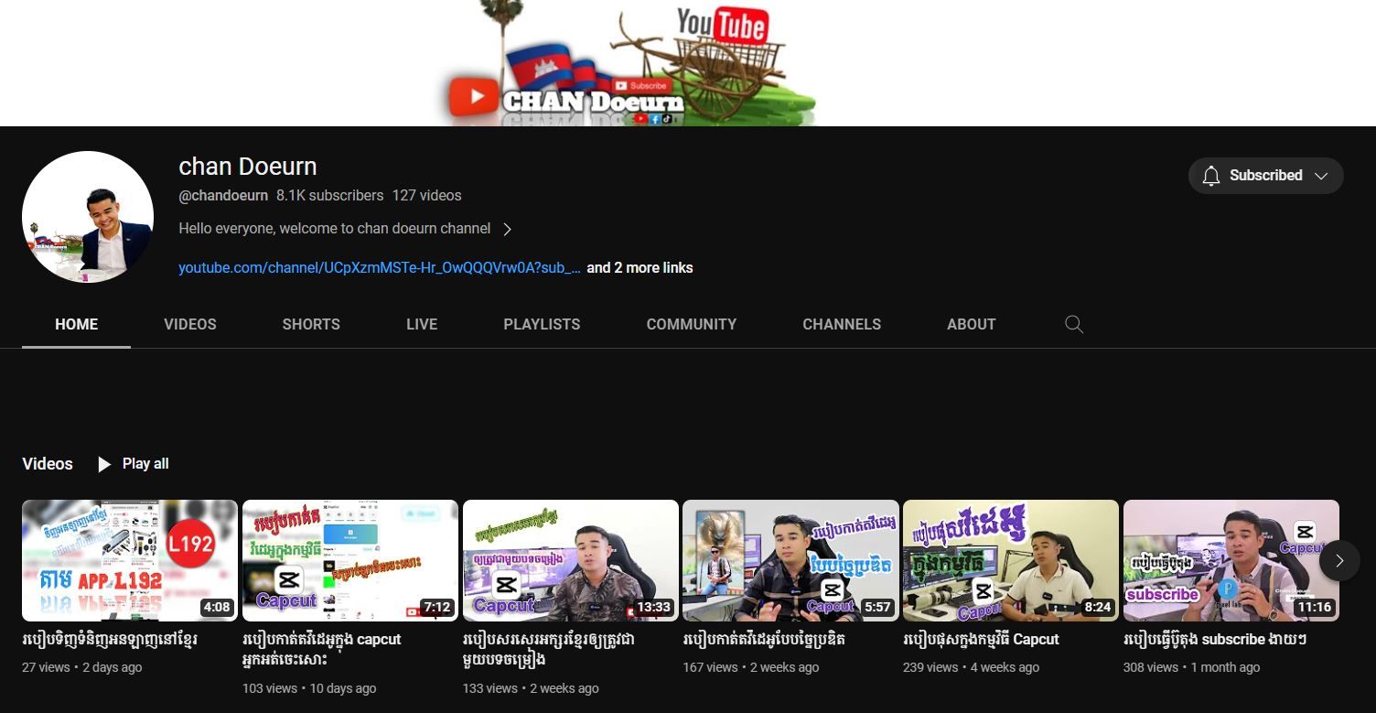Open the youtube.com/channel link

380,268
